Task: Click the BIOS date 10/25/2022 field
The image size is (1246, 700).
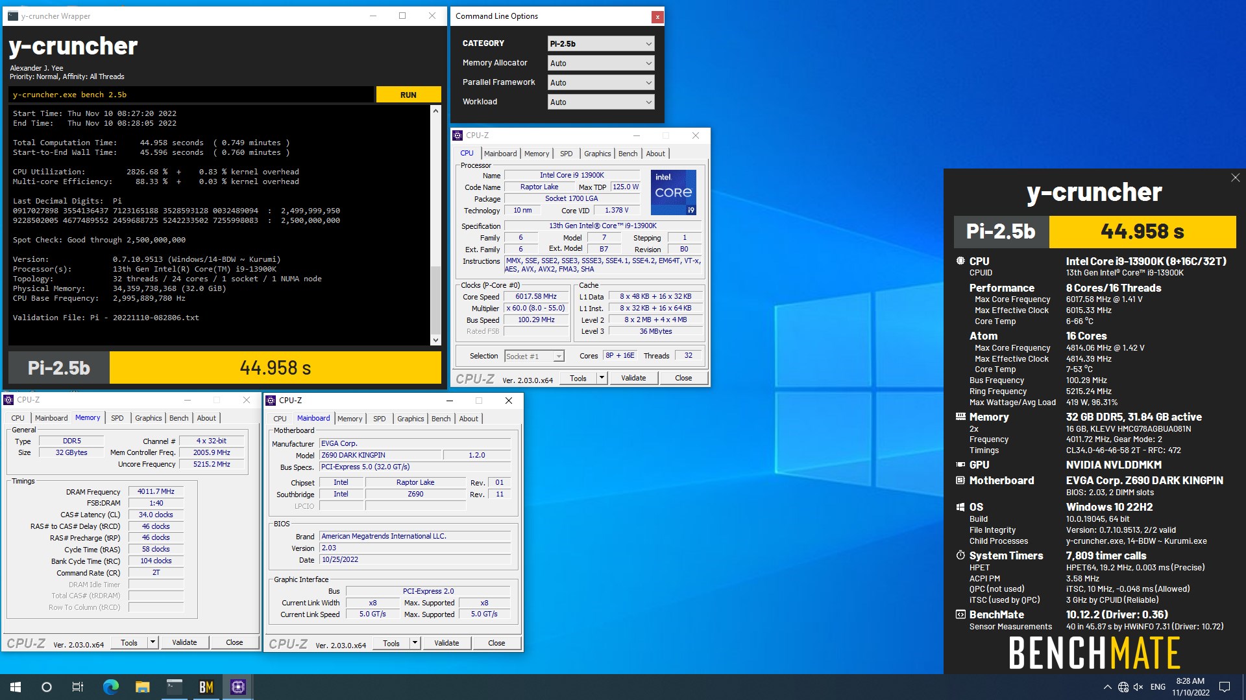Action: (x=415, y=559)
